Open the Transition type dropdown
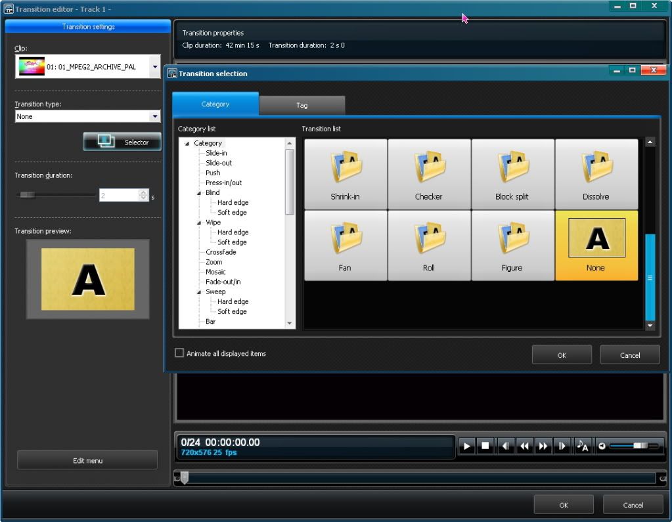Screen dimensions: 672x522 155,116
